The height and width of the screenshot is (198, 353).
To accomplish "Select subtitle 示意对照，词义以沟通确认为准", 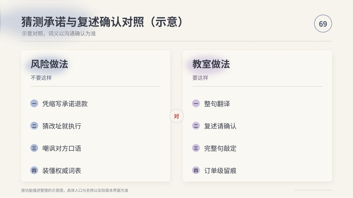I will 59,33.
